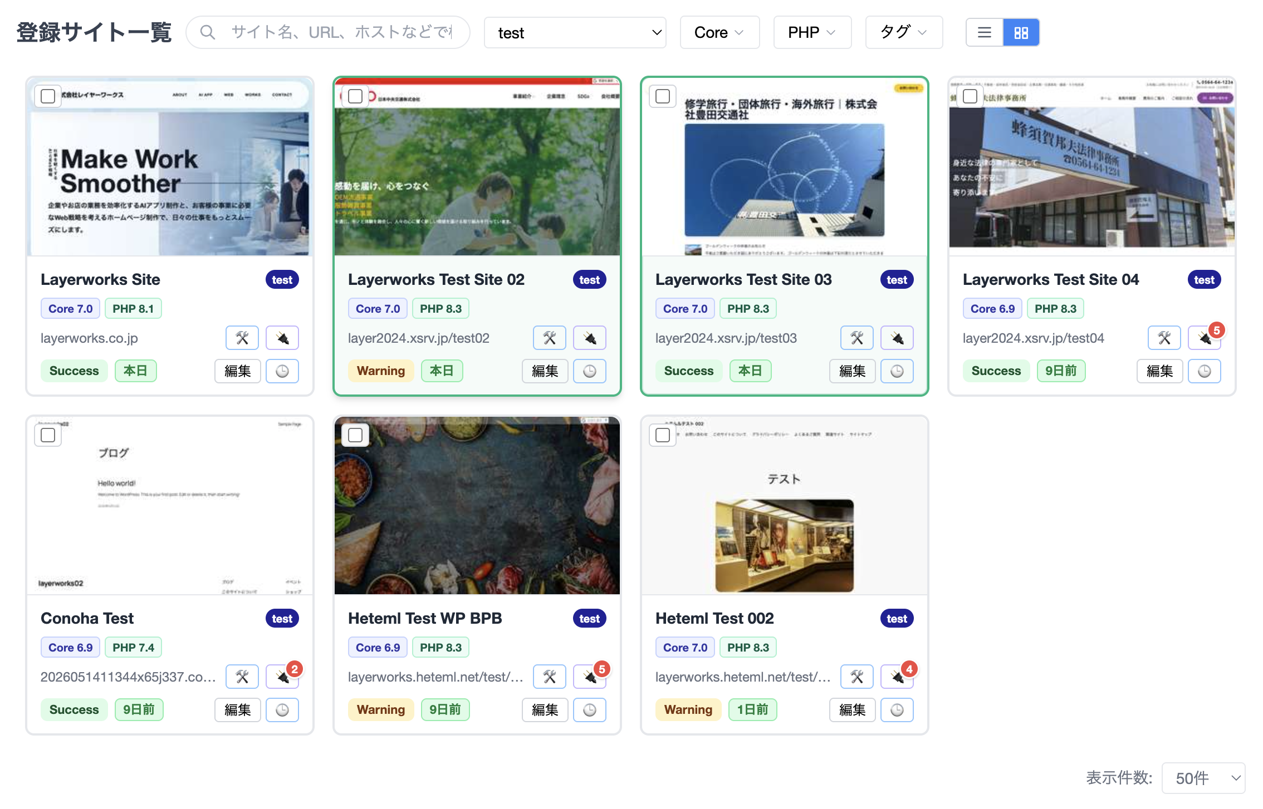Select the Layerworks Site card checkbox
The height and width of the screenshot is (809, 1263).
48,96
